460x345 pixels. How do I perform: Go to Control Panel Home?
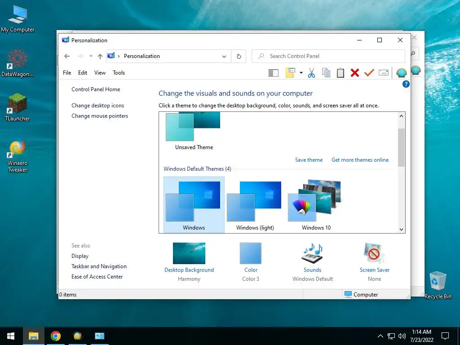coord(96,89)
